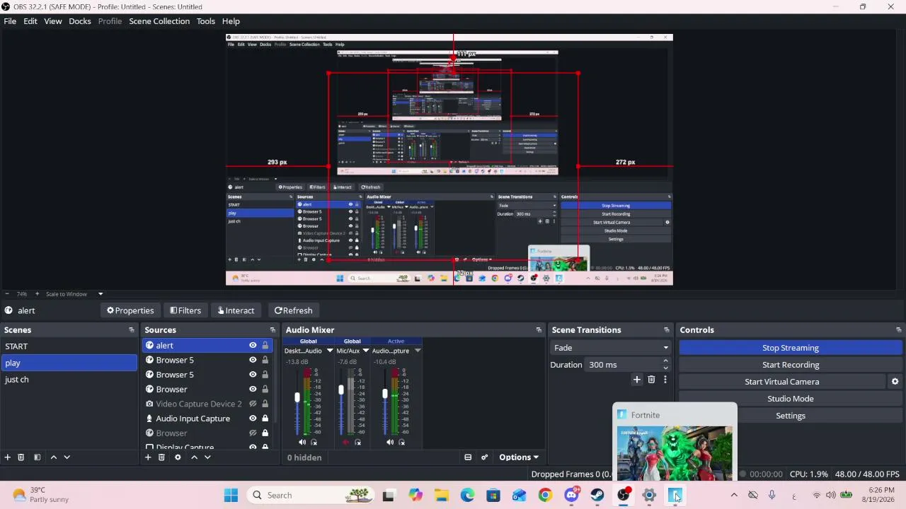The image size is (906, 509).
Task: Show hidden system tray icons chevron
Action: [x=734, y=495]
